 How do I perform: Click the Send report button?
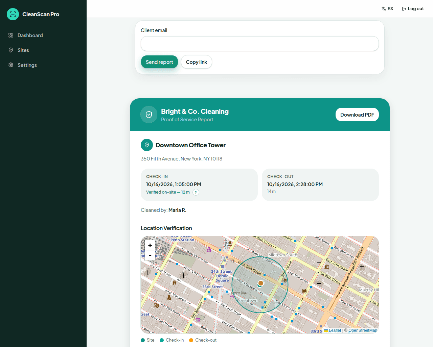[159, 62]
